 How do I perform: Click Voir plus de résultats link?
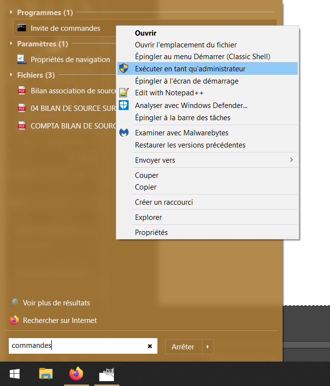point(56,303)
